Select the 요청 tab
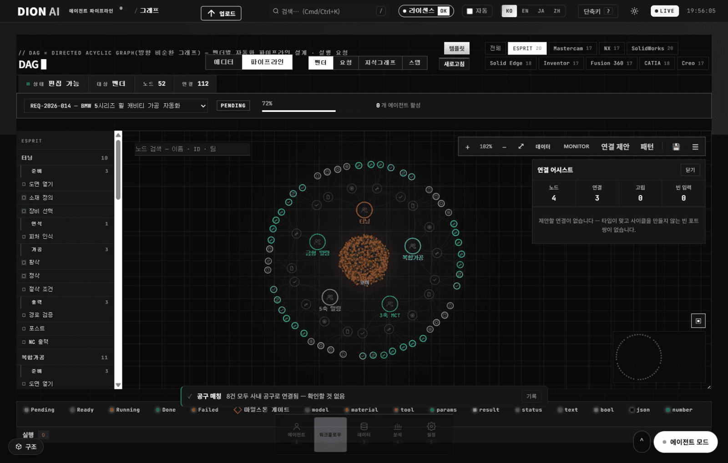This screenshot has height=463, width=728. coord(346,63)
